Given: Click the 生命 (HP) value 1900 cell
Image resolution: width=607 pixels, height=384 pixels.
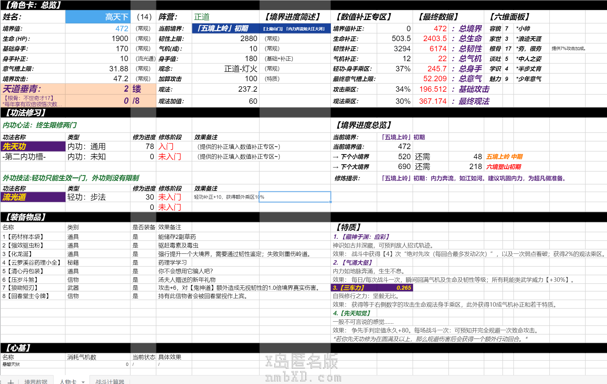Looking at the screenshot, I should pos(98,39).
